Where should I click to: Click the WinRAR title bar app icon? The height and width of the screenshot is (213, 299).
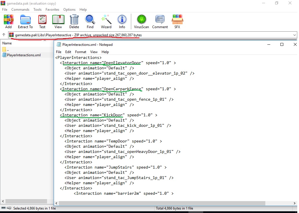(x=3, y=3)
